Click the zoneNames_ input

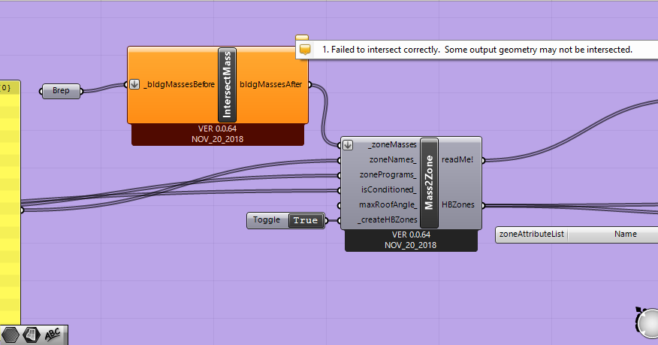pos(393,160)
